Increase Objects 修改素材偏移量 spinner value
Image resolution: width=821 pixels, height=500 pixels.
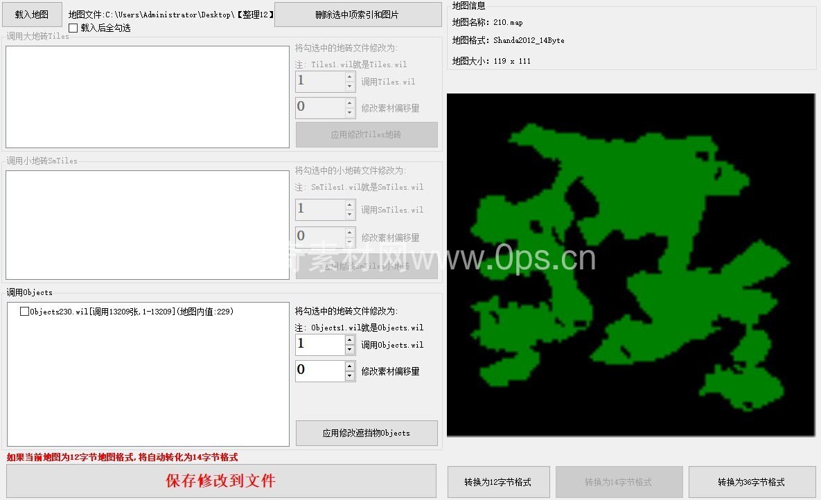pos(350,366)
